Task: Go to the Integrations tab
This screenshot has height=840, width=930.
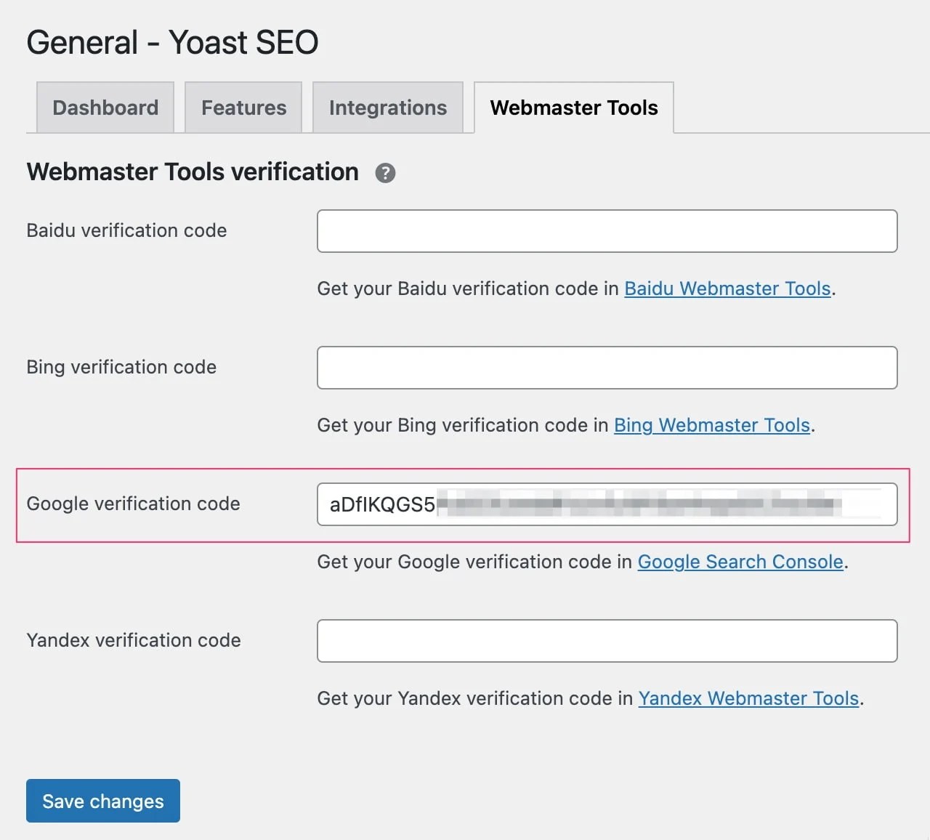Action: 388,108
